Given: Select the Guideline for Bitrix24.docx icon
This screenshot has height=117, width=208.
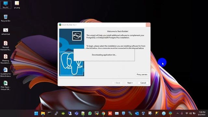Looking at the screenshot, I should (x=6, y=72).
